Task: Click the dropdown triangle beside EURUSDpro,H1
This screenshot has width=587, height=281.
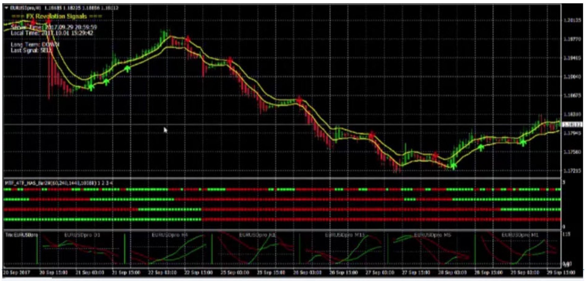Action: click(x=6, y=8)
